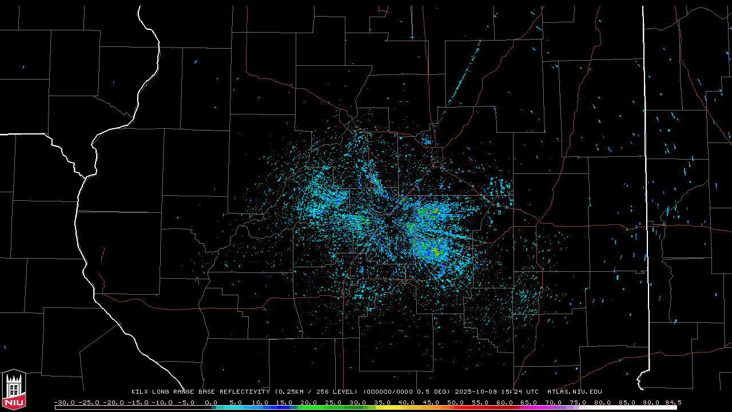Click the -15.0 reflectivity scale label
Viewport: 732px width, 412px height.
(138, 402)
